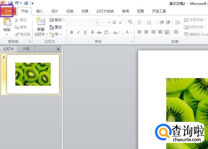Open the 剪贴板 group dialog launcher
Image resolution: width=208 pixels, height=149 pixels.
pyautogui.click(x=30, y=42)
